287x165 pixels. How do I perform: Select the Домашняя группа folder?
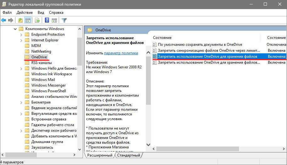[47, 141]
